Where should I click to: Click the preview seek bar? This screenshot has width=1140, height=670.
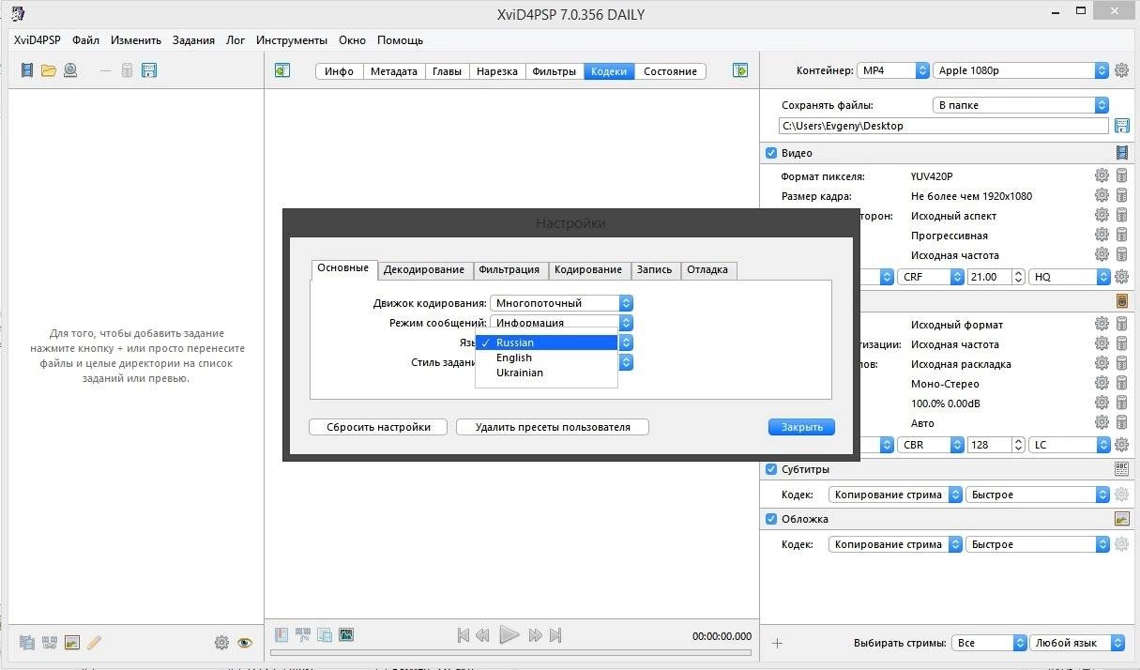pyautogui.click(x=510, y=652)
